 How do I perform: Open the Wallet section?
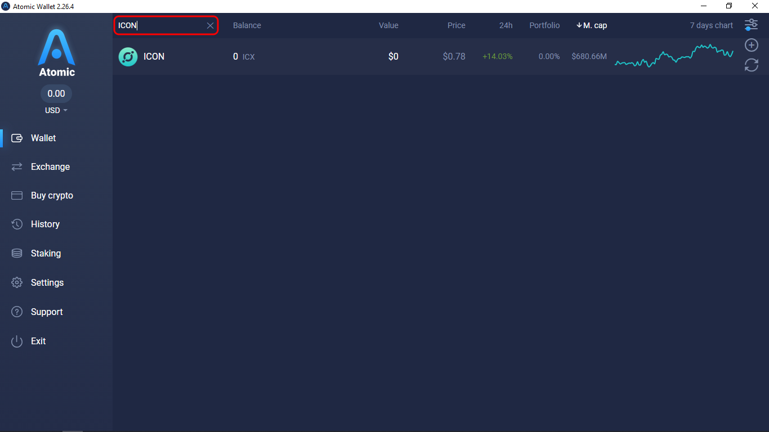43,138
